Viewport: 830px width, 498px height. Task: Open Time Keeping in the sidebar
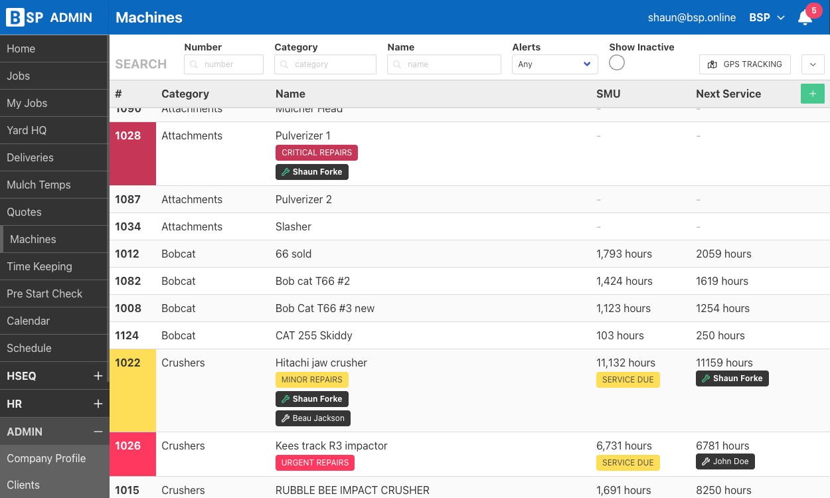click(54, 266)
